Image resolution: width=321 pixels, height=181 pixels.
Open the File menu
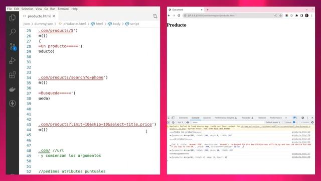(x=10, y=9)
